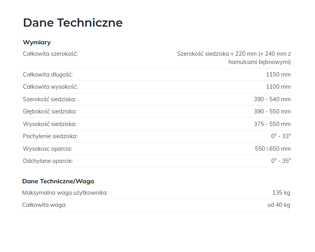Click the "Szerokość siedziska + 220 mm" value
Image resolution: width=315 pixels, height=252 pixels.
click(234, 58)
